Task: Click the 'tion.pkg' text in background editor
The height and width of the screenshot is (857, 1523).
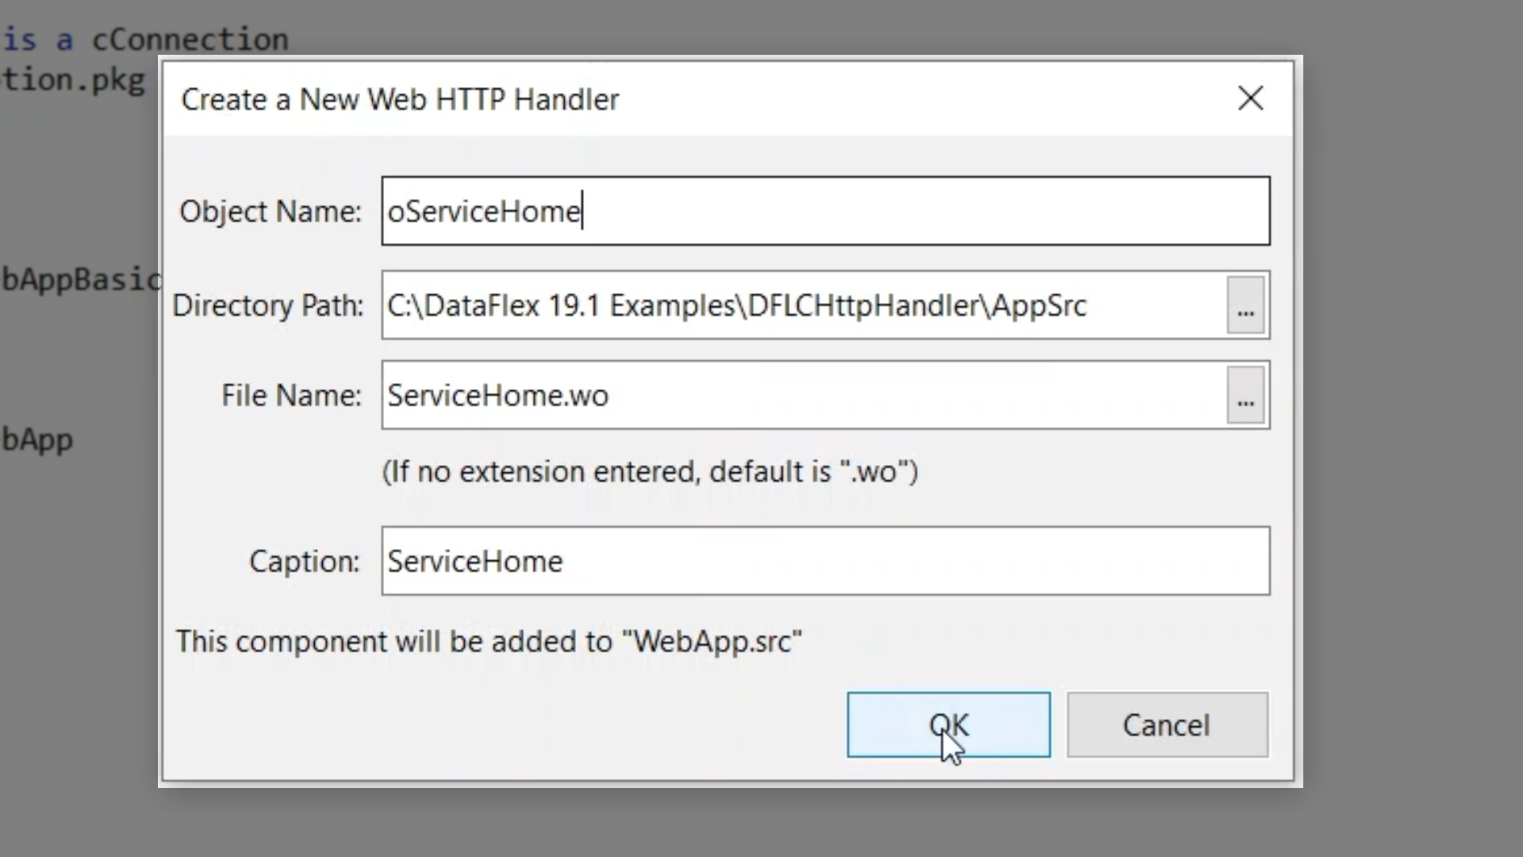Action: click(x=73, y=80)
